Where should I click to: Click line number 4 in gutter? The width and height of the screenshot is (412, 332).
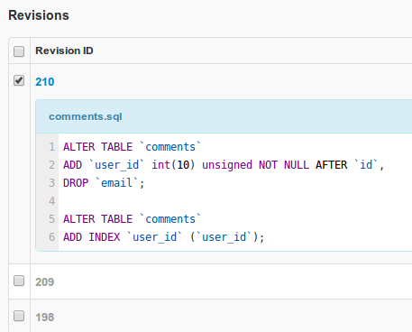point(52,201)
